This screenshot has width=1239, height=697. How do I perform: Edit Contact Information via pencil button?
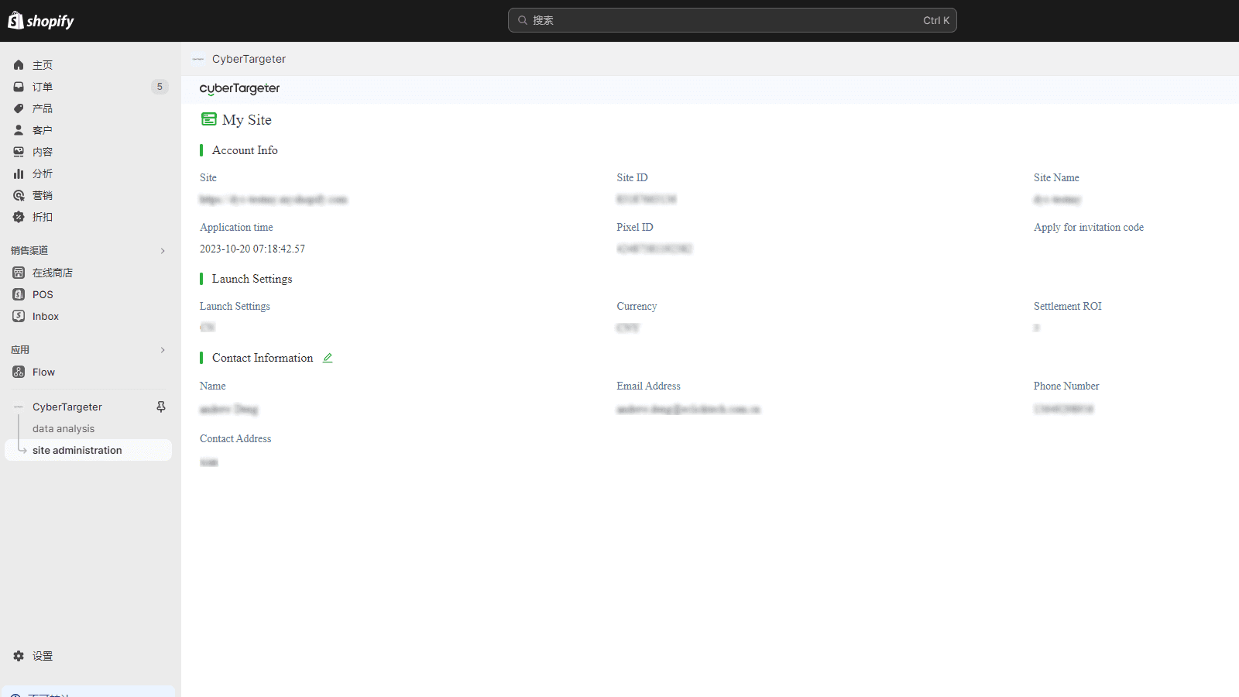(327, 357)
